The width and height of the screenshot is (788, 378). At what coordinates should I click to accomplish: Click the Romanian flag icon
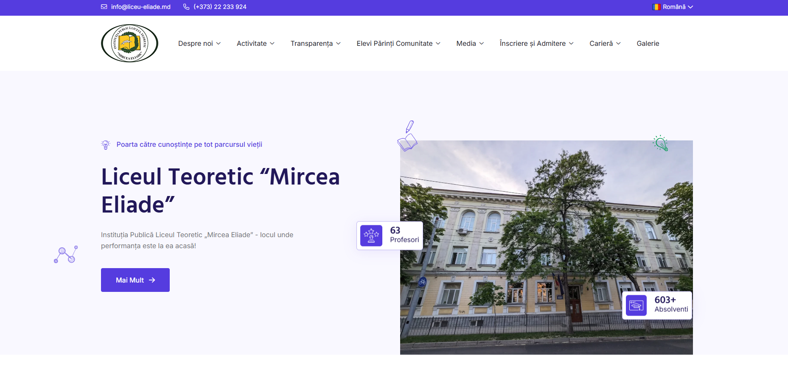pos(656,7)
